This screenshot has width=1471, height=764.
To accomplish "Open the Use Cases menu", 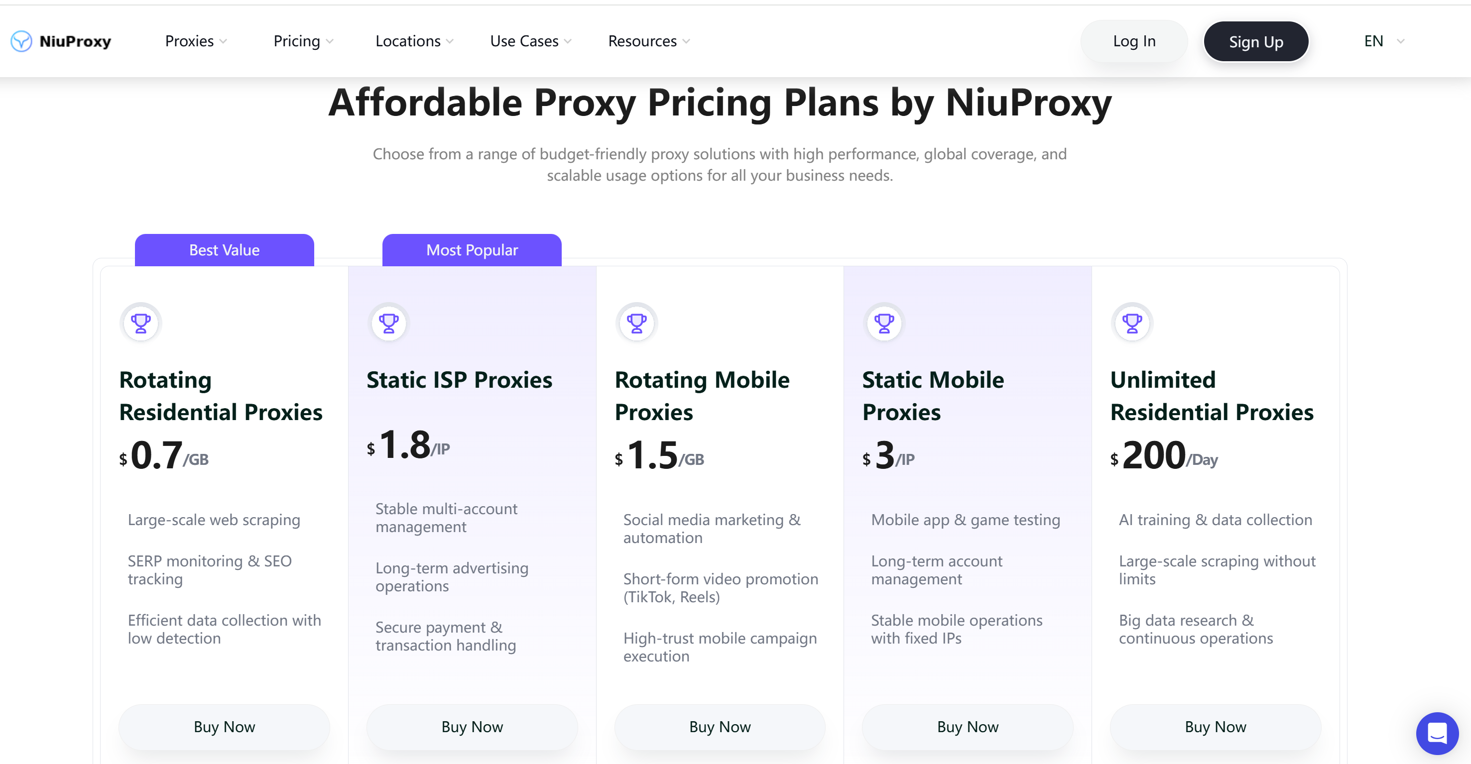I will click(530, 41).
